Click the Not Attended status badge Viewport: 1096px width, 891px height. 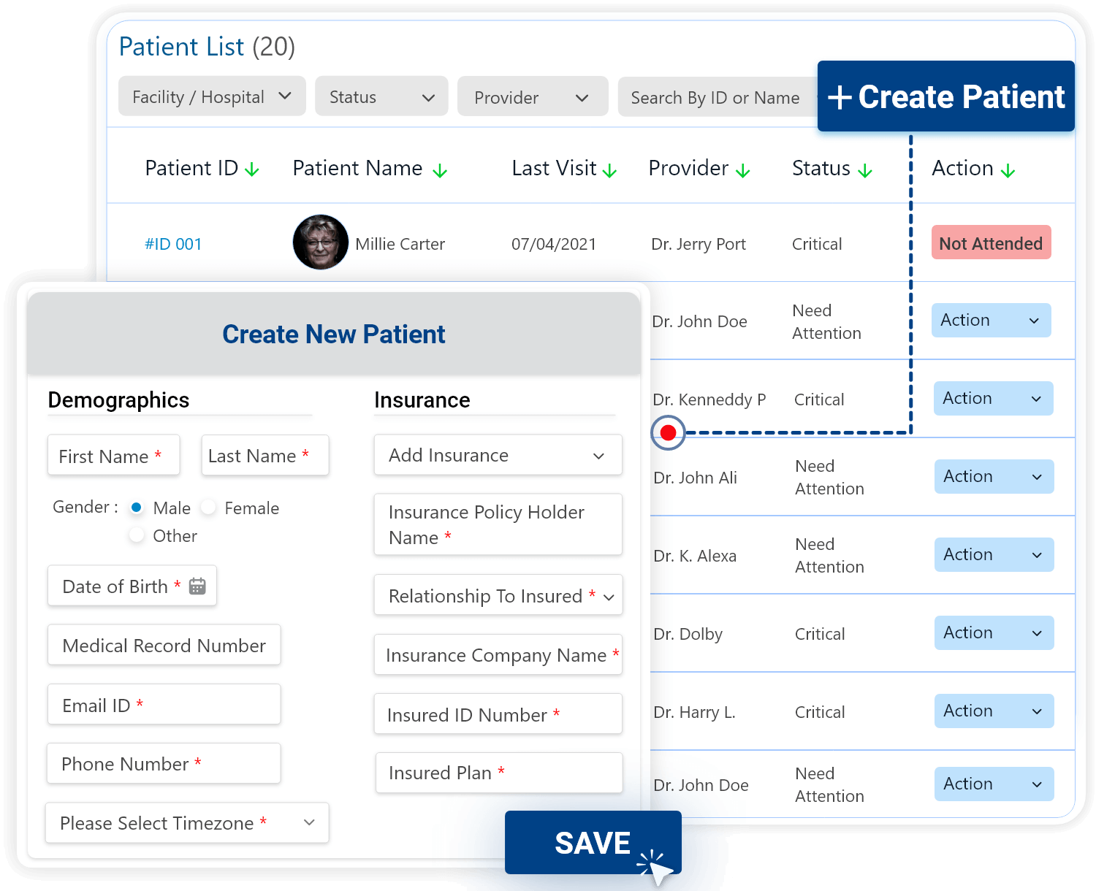click(991, 243)
